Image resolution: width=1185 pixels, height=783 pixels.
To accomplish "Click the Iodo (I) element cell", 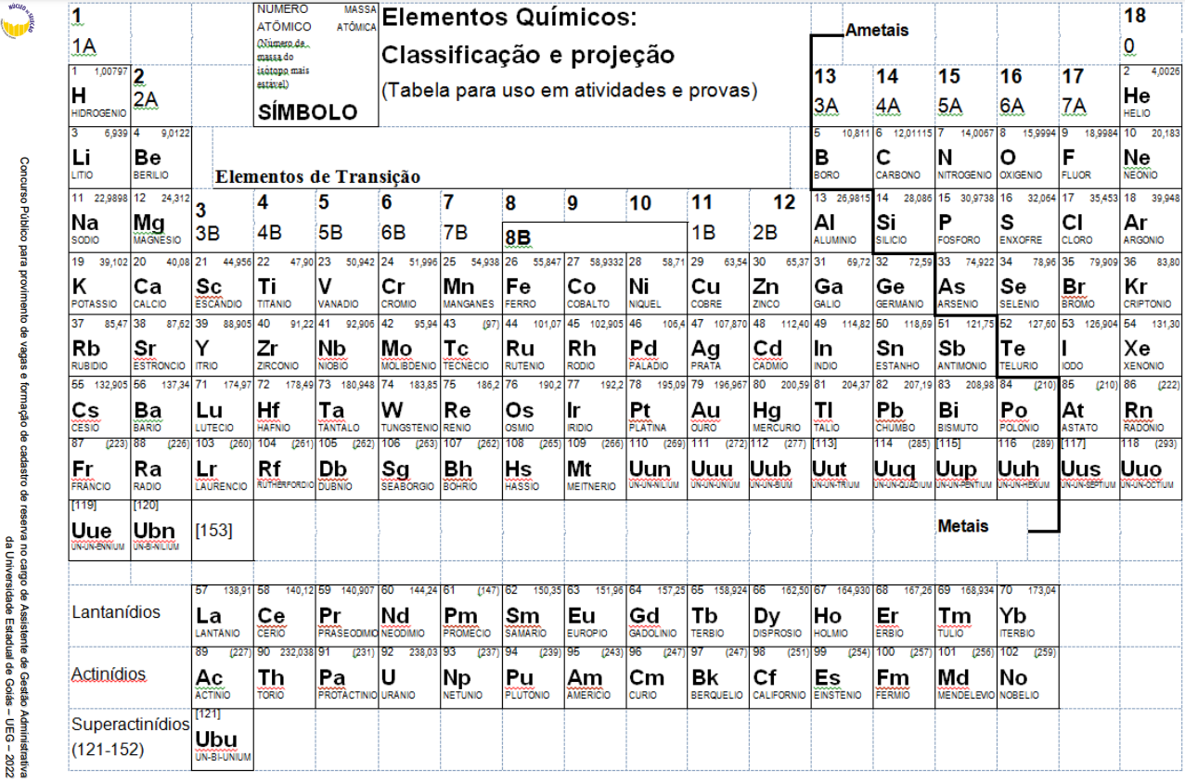I will click(1089, 345).
